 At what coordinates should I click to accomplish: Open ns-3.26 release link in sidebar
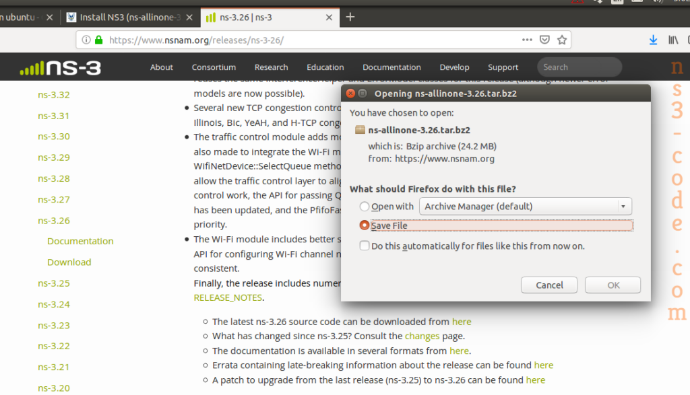(54, 221)
